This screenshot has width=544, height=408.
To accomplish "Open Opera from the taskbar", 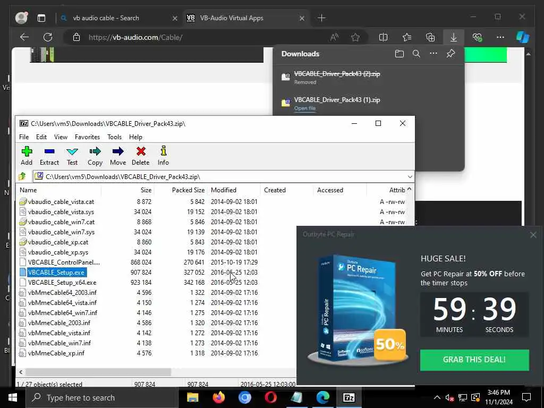I will (x=270, y=397).
